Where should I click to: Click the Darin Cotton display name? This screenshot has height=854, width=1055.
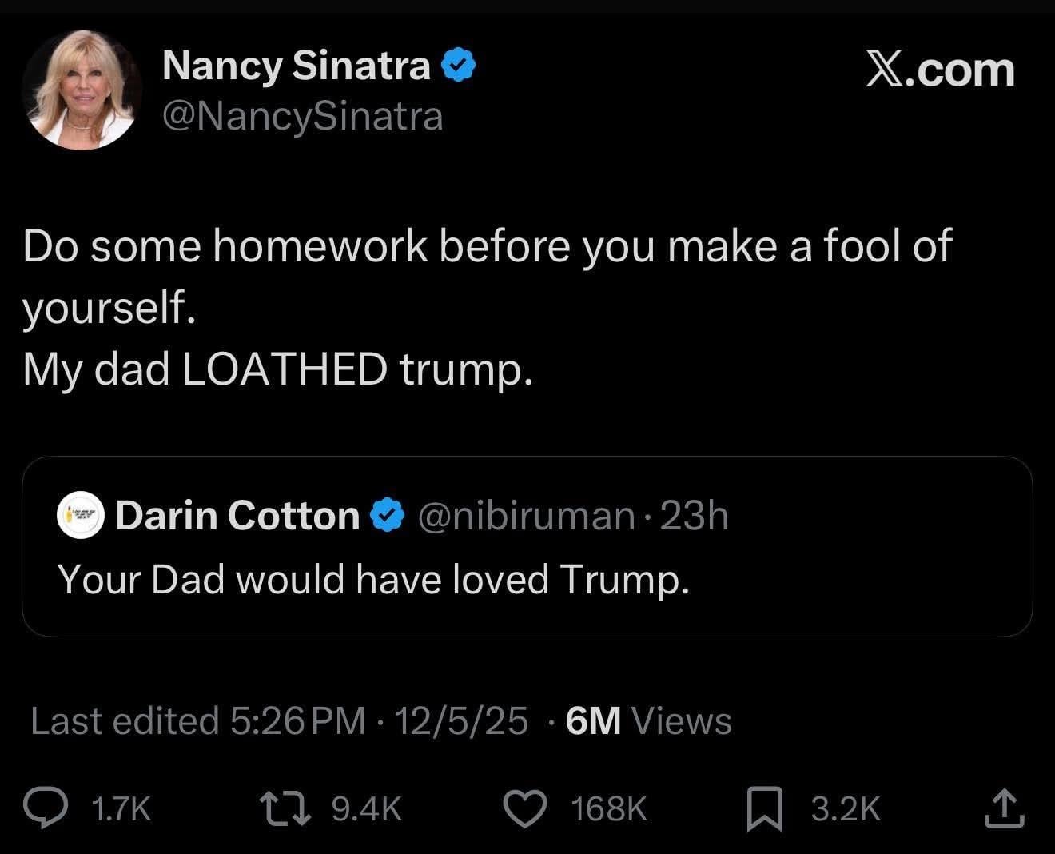tap(237, 516)
